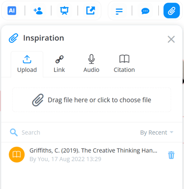The height and width of the screenshot is (189, 184).
Task: Toggle the blue paperclip attachments button
Action: coord(172,11)
